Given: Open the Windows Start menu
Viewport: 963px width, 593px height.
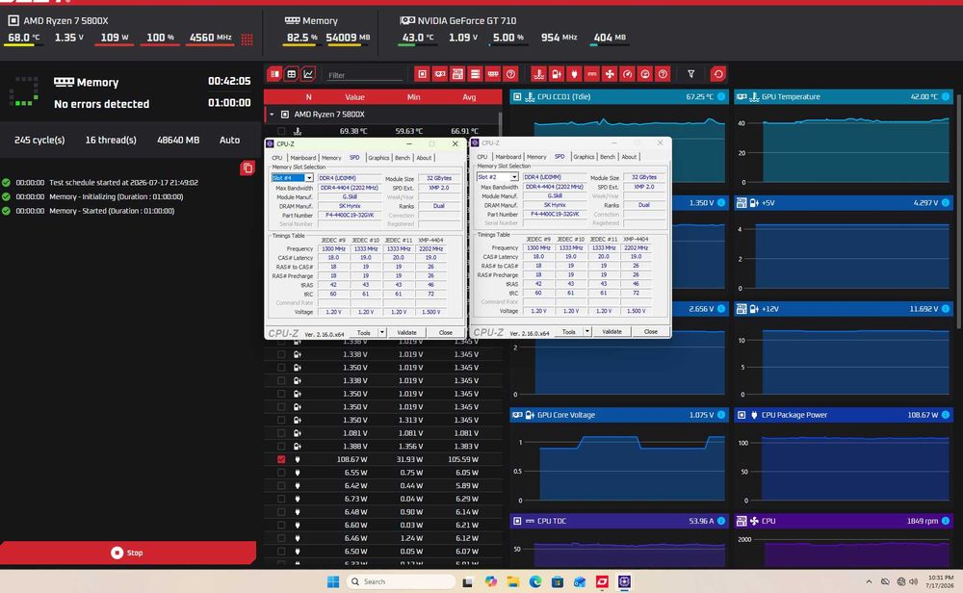Looking at the screenshot, I should pyautogui.click(x=333, y=582).
